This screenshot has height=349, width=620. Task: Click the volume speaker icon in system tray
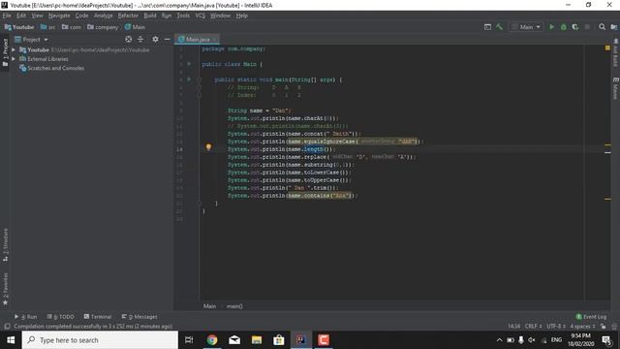pyautogui.click(x=532, y=340)
